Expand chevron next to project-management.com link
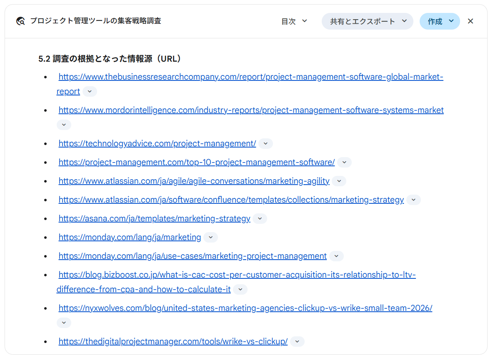493x358 pixels. pyautogui.click(x=345, y=163)
